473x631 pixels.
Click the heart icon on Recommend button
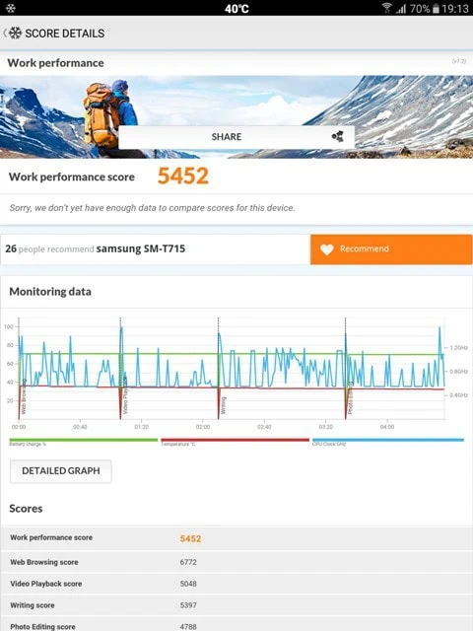[327, 249]
